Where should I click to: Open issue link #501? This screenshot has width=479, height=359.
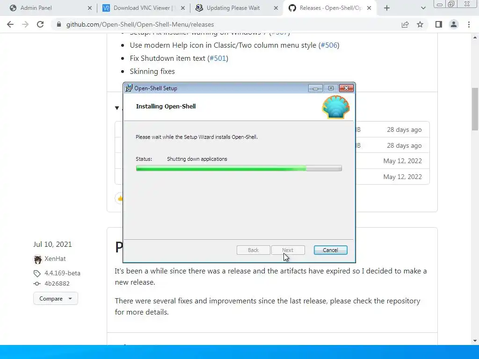point(218,58)
